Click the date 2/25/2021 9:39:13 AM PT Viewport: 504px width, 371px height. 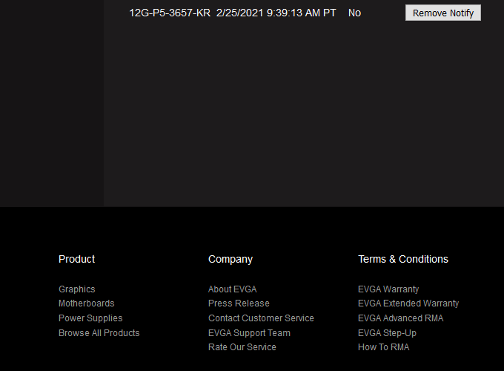click(276, 13)
